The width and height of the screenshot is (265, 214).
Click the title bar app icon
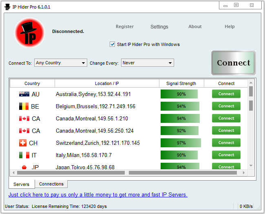pyautogui.click(x=7, y=7)
